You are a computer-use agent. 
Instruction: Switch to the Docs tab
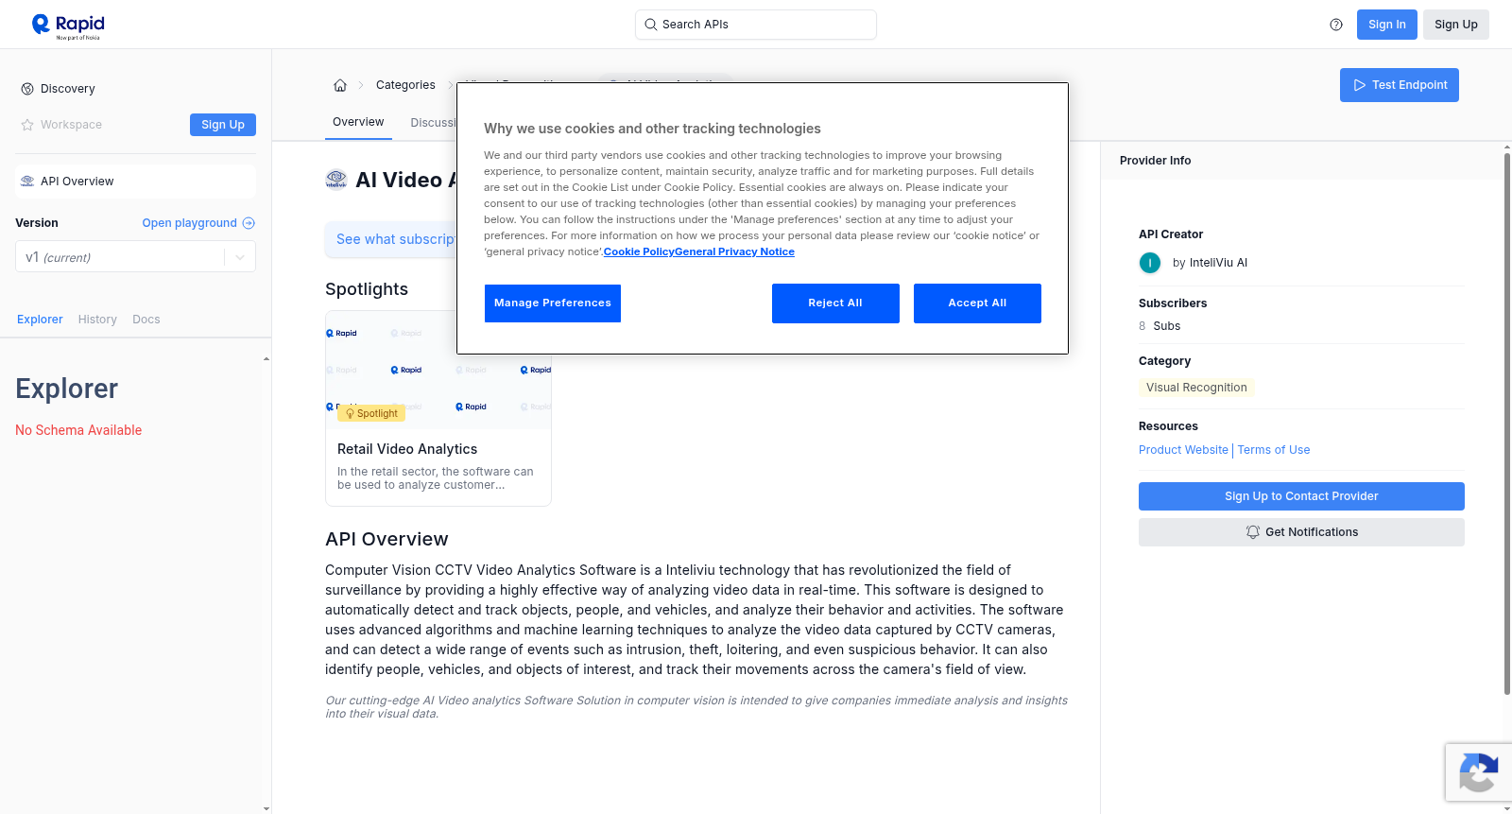[x=146, y=320]
